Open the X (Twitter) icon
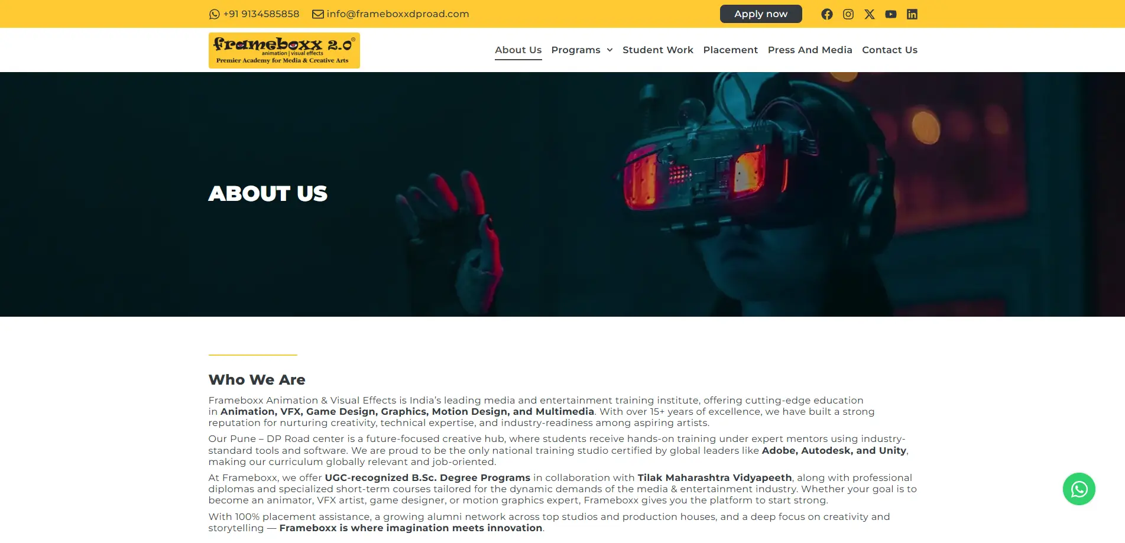Screen dimensions: 1125x543 [869, 14]
